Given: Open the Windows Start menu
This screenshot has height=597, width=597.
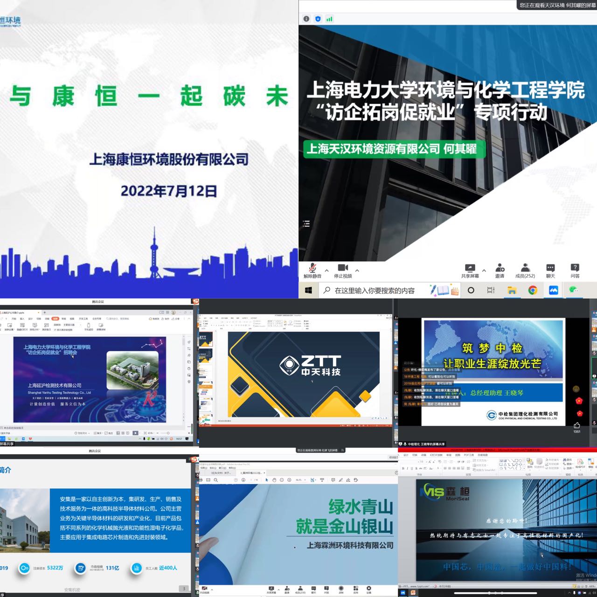Looking at the screenshot, I should click(x=308, y=290).
